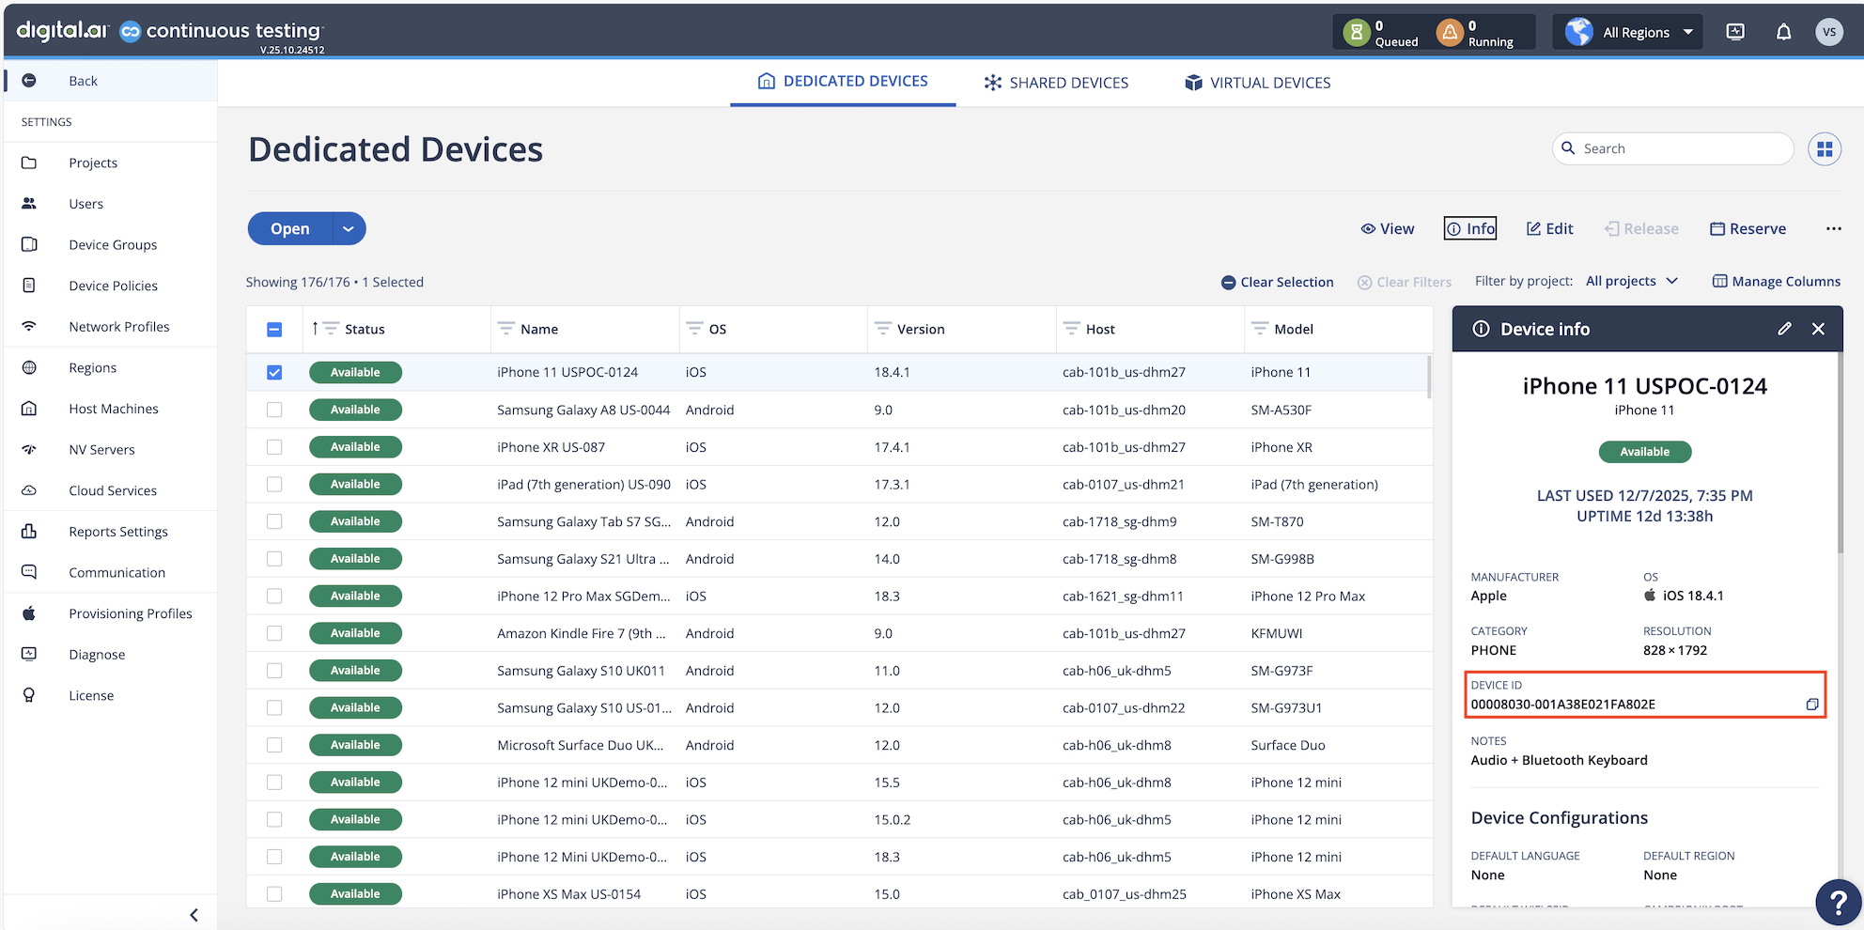Uncheck the iPhone 11 USPOC-0124 row
The width and height of the screenshot is (1864, 930).
tap(274, 373)
